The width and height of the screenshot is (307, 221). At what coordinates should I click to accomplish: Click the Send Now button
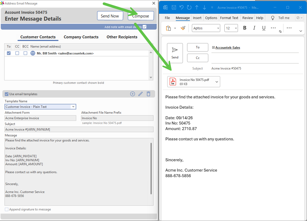(x=110, y=16)
